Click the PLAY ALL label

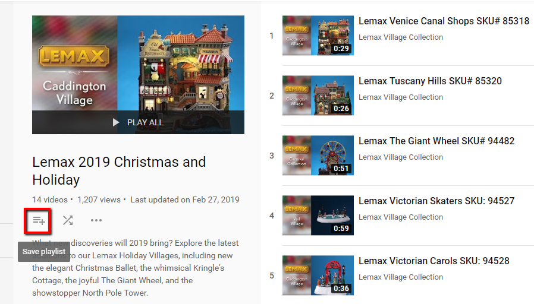pos(145,122)
